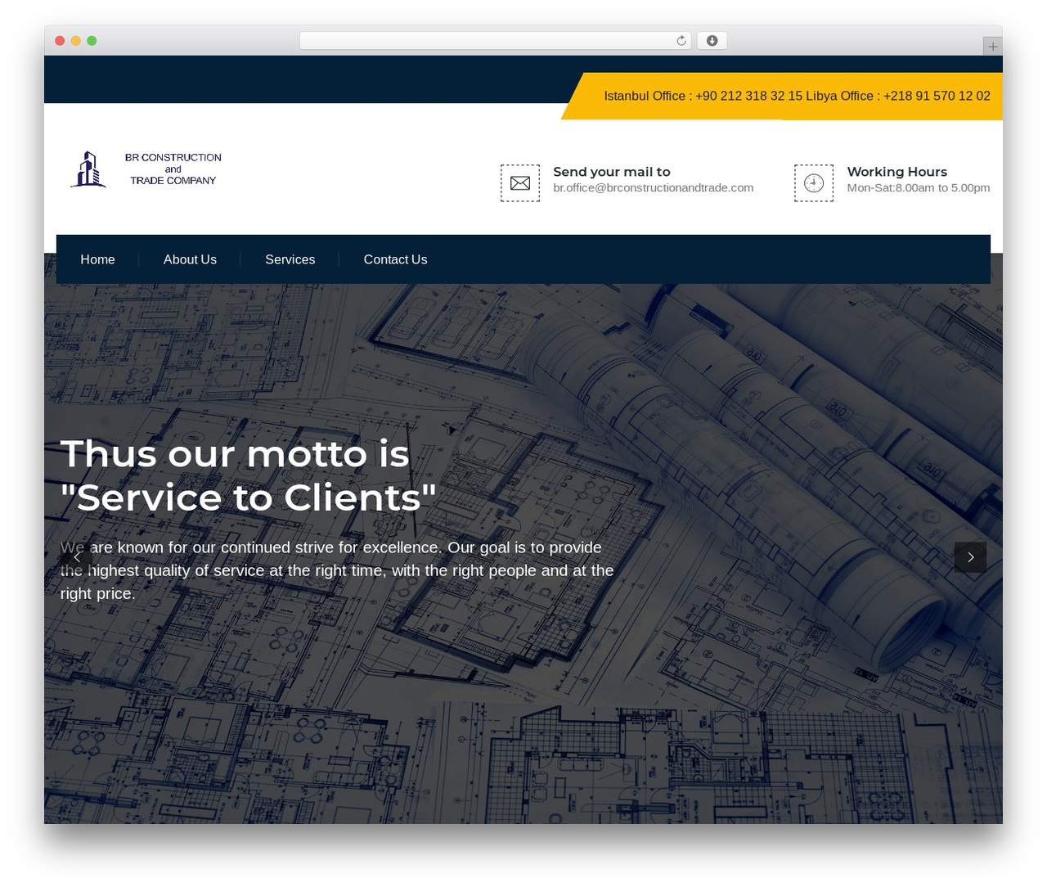
Task: Click the 'Working Hours' heading
Action: coord(896,172)
